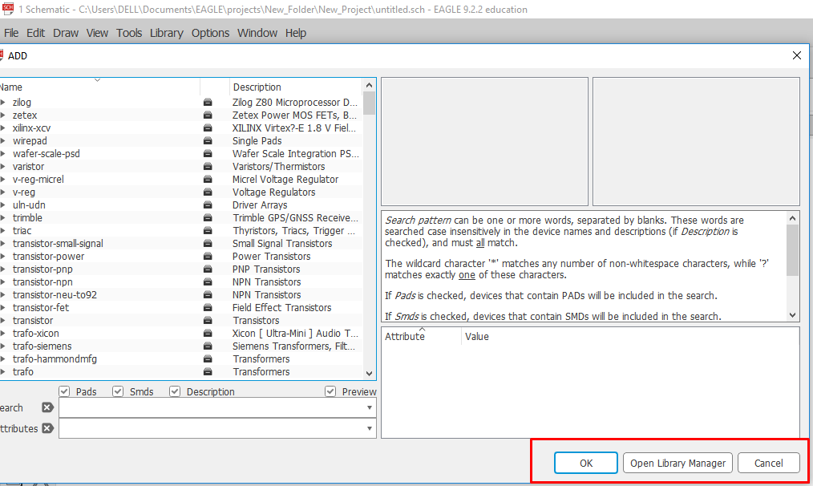The width and height of the screenshot is (813, 486).
Task: Click the library icon next to zetex
Action: [x=208, y=115]
